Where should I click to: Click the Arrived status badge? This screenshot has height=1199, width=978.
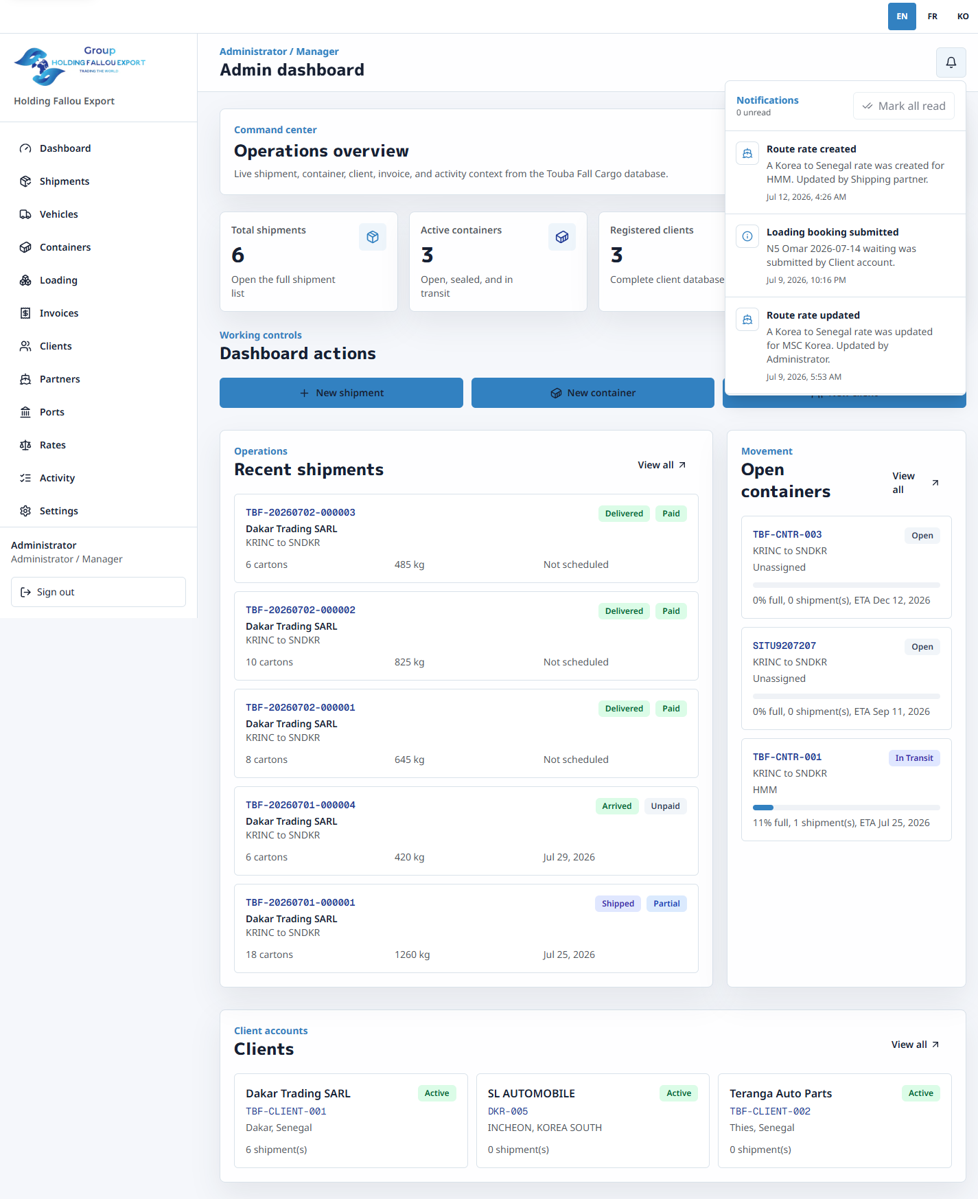617,806
